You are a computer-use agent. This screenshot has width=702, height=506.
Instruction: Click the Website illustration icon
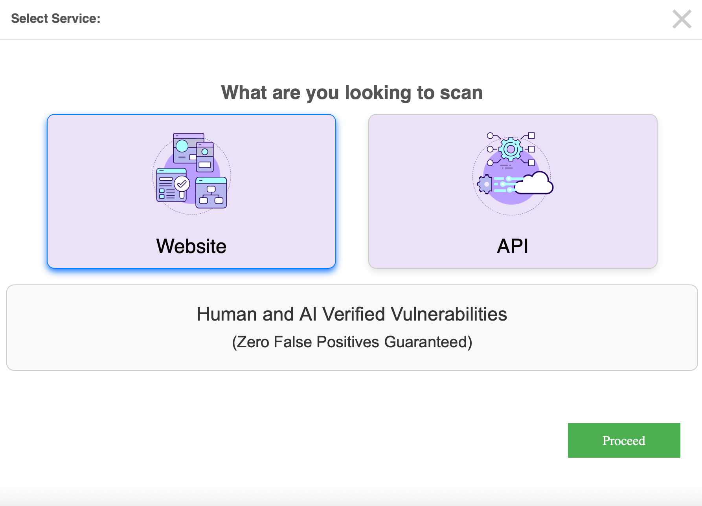coord(191,173)
